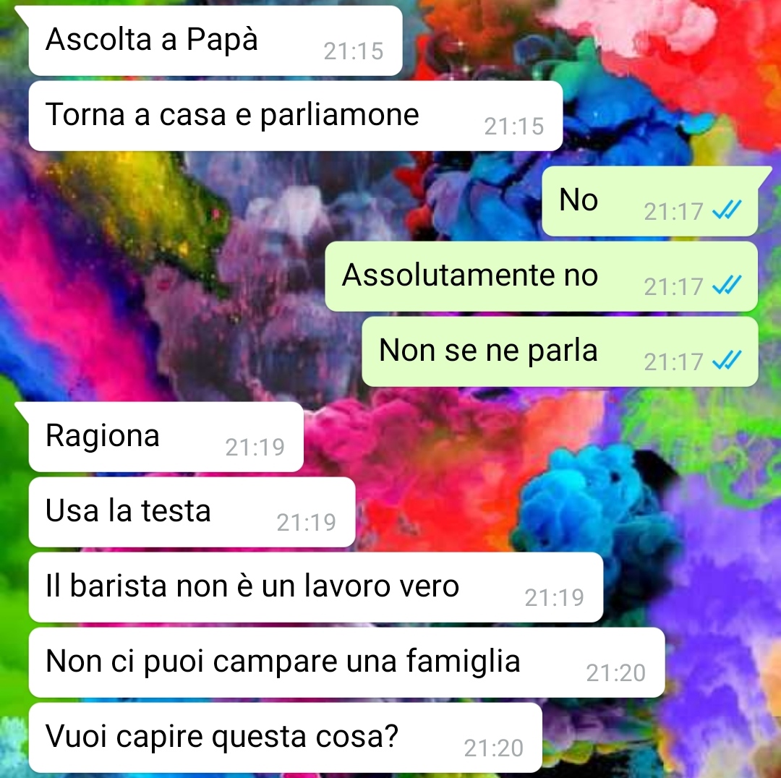This screenshot has height=778, width=781.
Task: Click the 21:19 timestamp on 'Ragiona'
Action: 255,447
